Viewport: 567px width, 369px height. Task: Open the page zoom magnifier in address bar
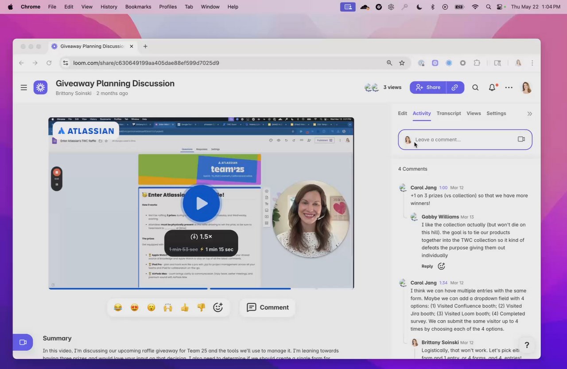pyautogui.click(x=389, y=63)
